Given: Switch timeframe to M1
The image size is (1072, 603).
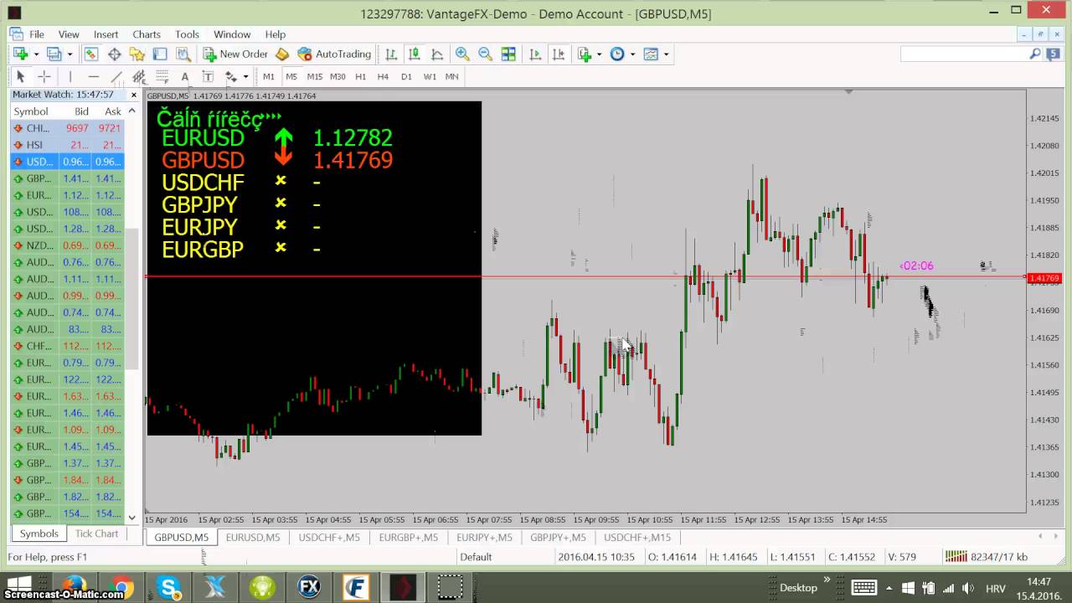Looking at the screenshot, I should click(x=268, y=76).
